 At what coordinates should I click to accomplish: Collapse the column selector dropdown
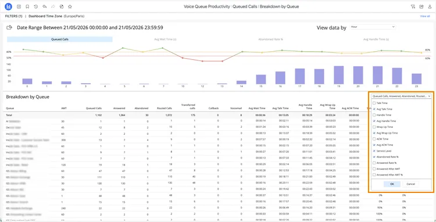pos(401,96)
